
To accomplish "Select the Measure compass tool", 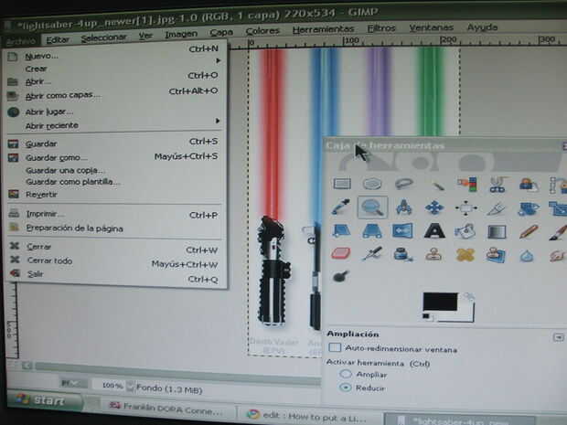I will click(404, 207).
